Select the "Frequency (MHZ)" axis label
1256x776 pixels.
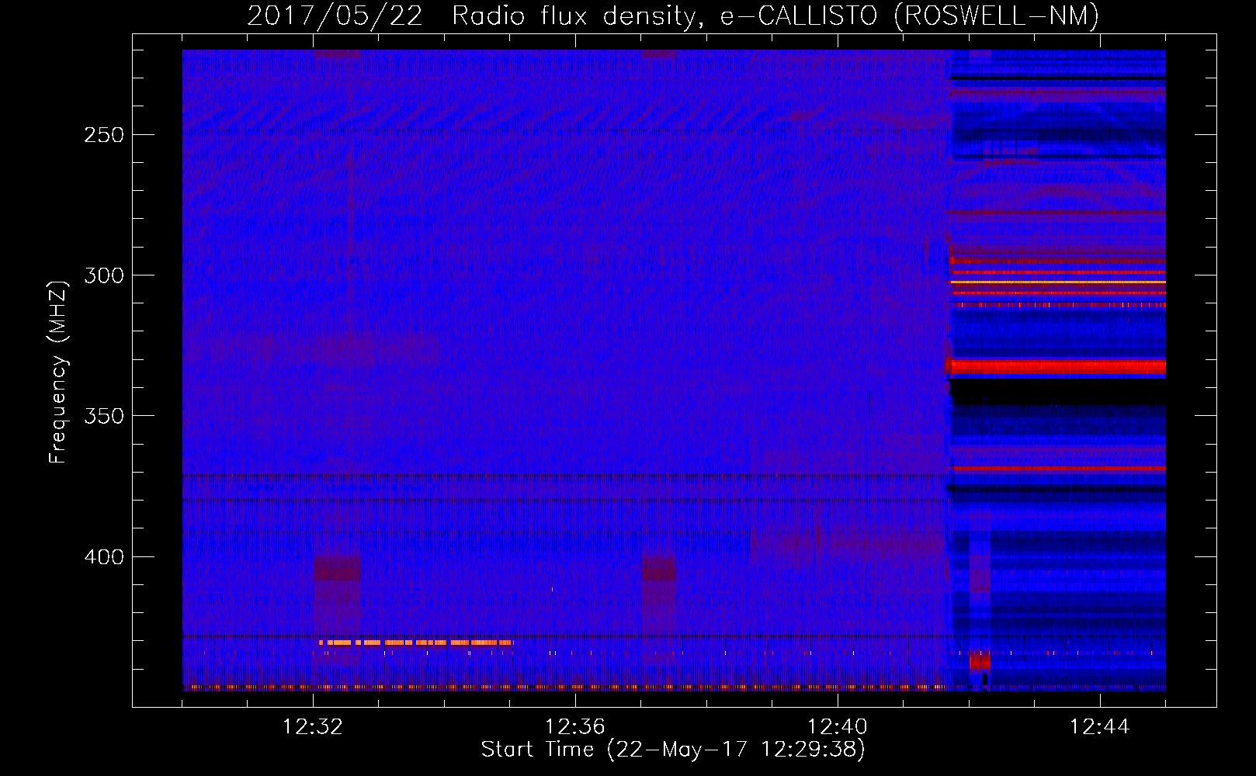pos(58,372)
